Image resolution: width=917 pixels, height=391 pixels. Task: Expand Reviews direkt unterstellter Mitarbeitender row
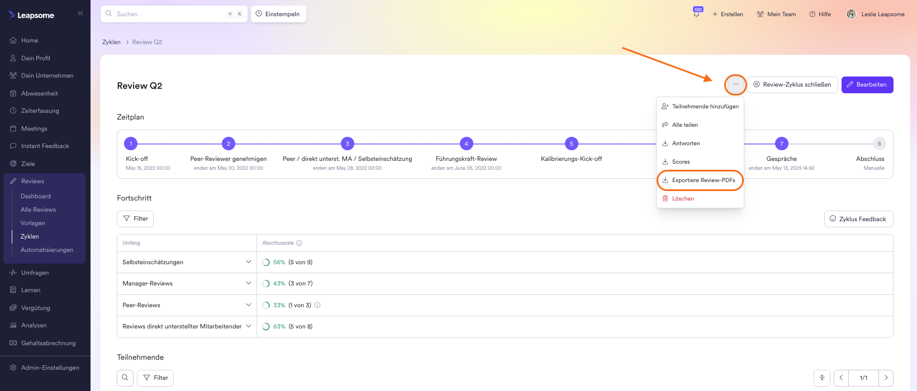[x=248, y=326]
